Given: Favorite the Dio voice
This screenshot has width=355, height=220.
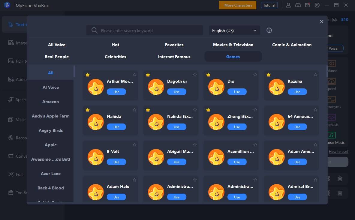Looking at the screenshot, I should [x=255, y=75].
